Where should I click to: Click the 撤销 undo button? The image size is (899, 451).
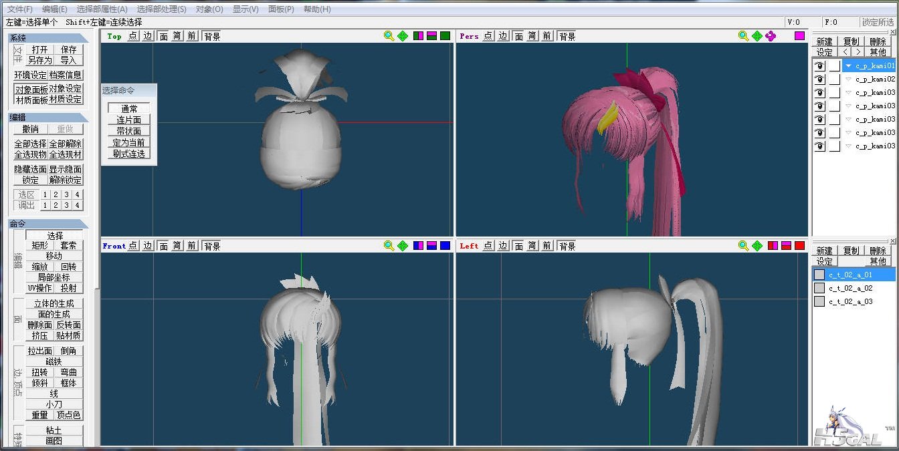(30, 129)
